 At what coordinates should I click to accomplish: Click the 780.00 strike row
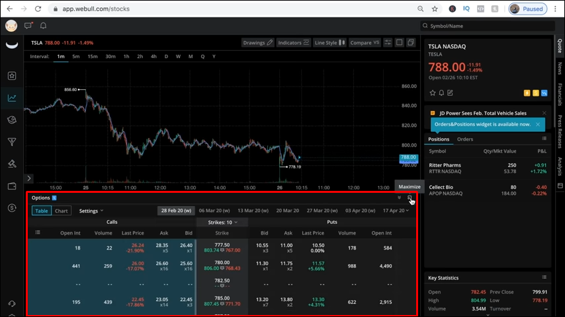tap(222, 265)
